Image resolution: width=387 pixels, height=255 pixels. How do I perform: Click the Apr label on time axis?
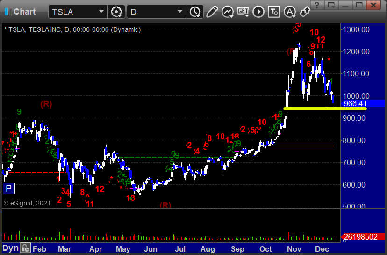tap(95, 249)
